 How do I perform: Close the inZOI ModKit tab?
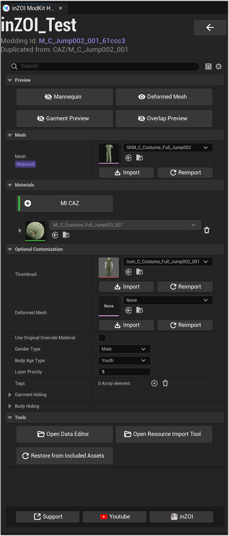[x=61, y=8]
